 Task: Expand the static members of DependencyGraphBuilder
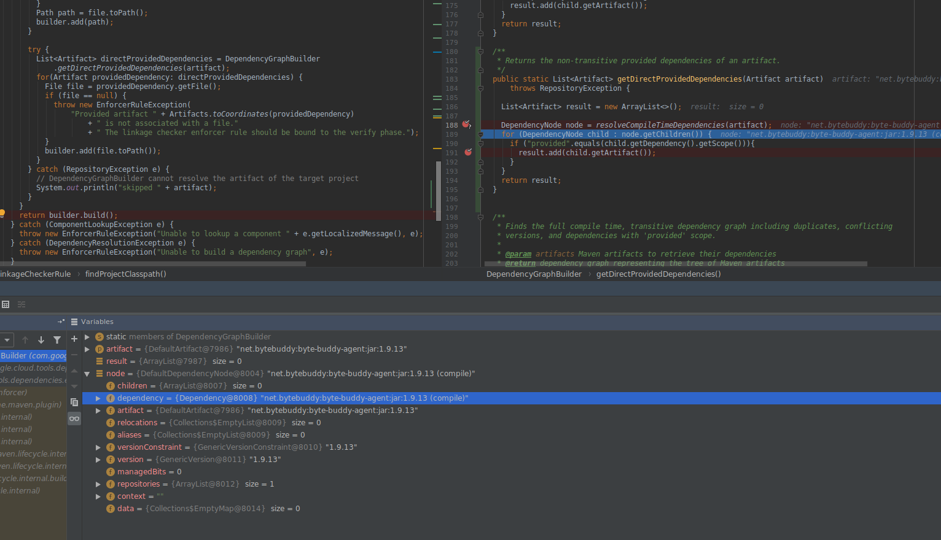pos(87,336)
